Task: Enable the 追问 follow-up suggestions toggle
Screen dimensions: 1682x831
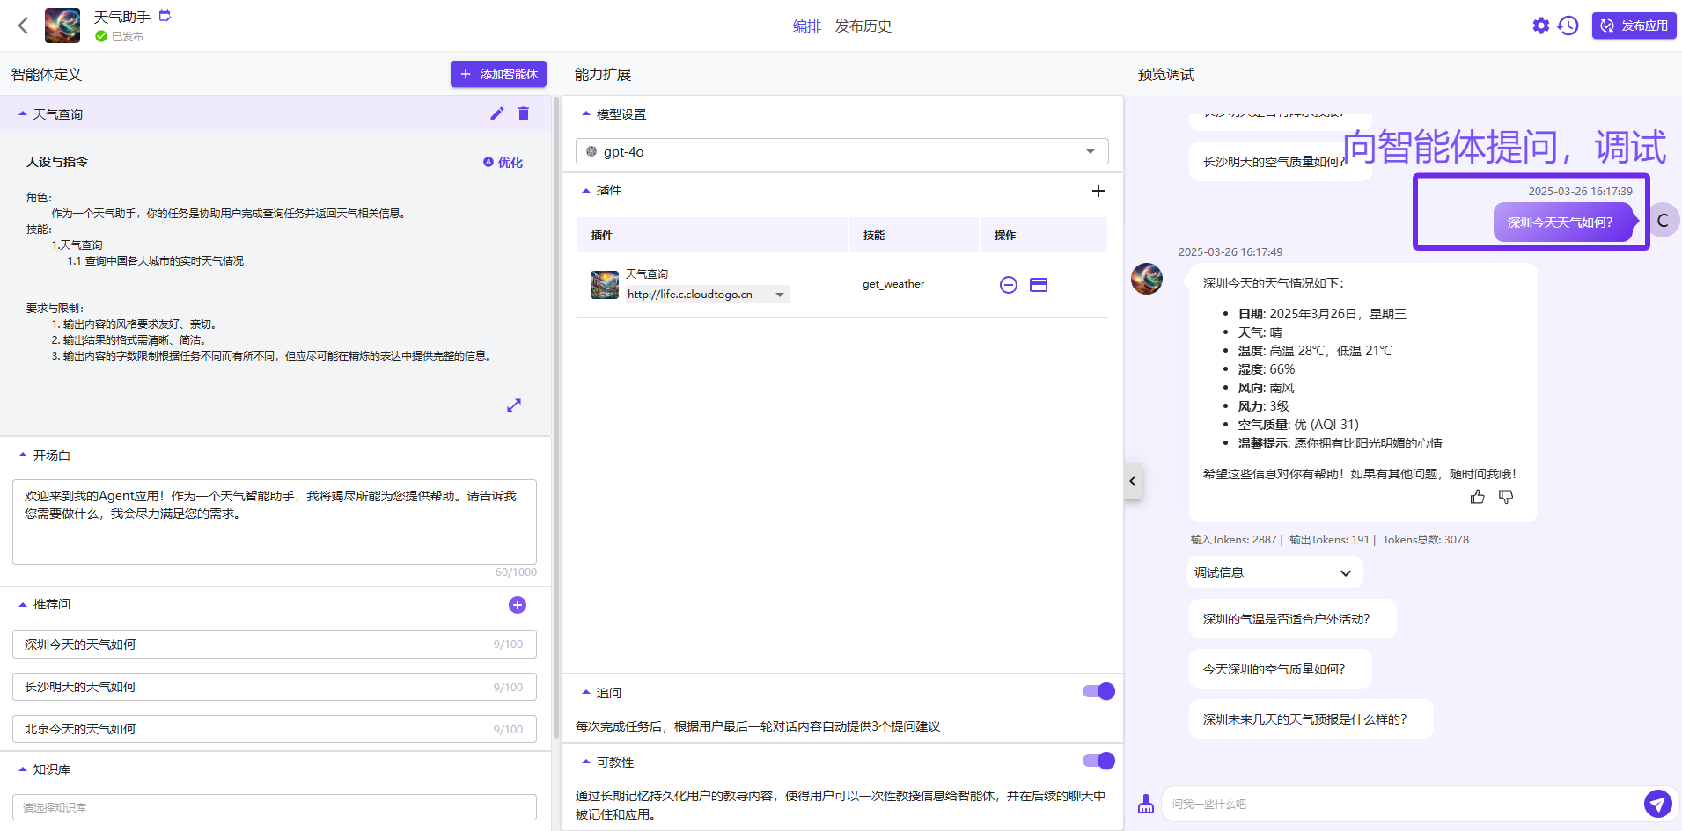Action: (x=1098, y=691)
